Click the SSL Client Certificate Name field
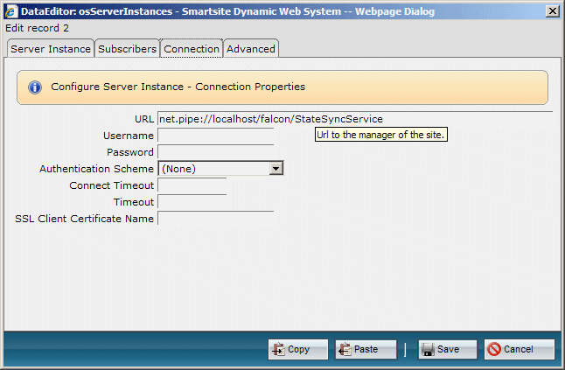 coord(215,219)
